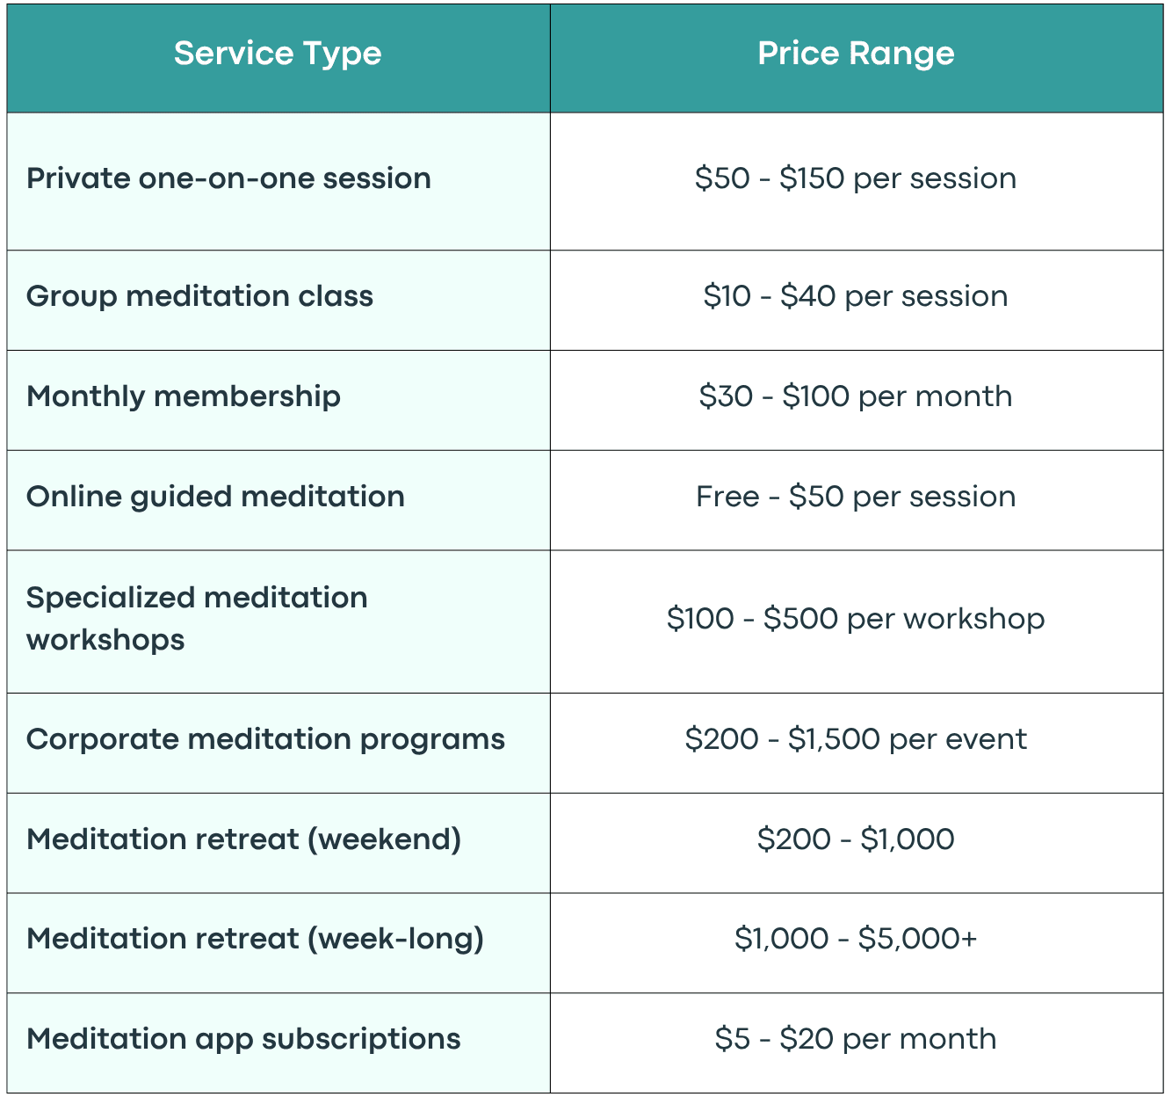Select the $30 - $100 per month price
The image size is (1172, 1097).
coord(856,396)
